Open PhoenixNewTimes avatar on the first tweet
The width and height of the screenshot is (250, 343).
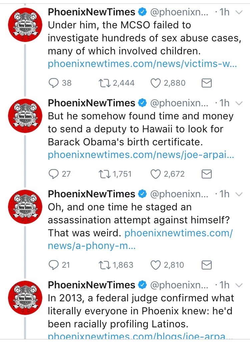click(25, 25)
